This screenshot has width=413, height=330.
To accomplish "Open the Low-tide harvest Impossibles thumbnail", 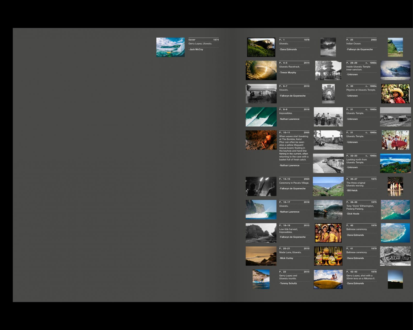I will [x=261, y=233].
